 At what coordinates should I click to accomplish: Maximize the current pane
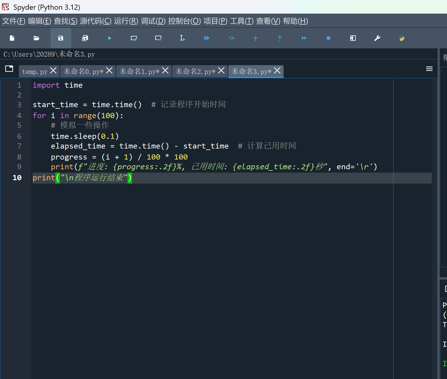(x=353, y=38)
